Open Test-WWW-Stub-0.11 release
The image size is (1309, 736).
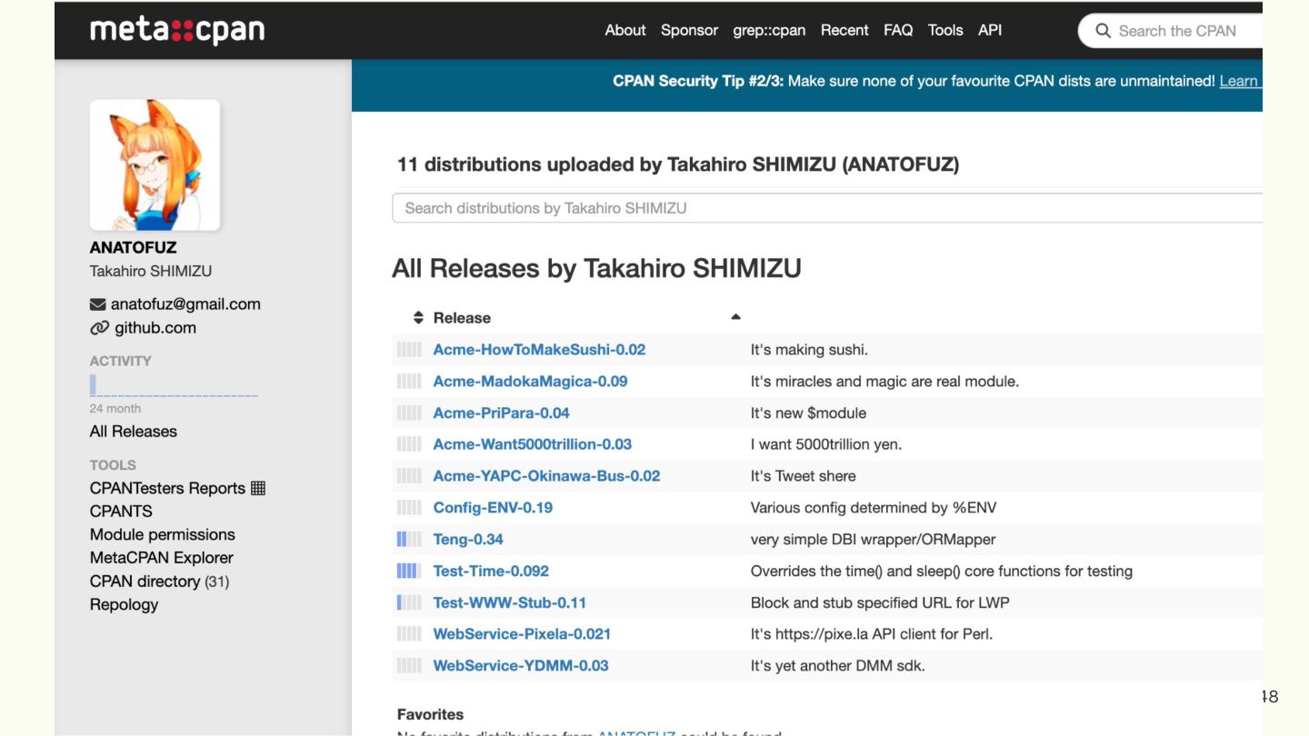click(x=510, y=602)
